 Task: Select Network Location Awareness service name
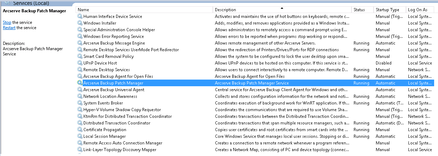tap(110, 96)
